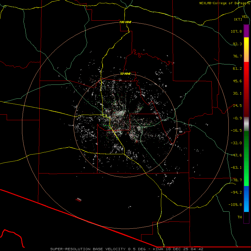Click the black TH box below color bar
Viewport: 251px width, 251px height.
pos(246,218)
